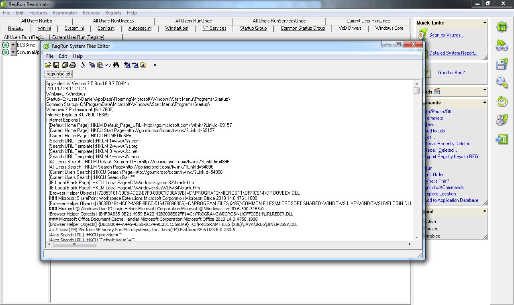Click the Detailed System Report link
The image size is (514, 305).
click(453, 53)
